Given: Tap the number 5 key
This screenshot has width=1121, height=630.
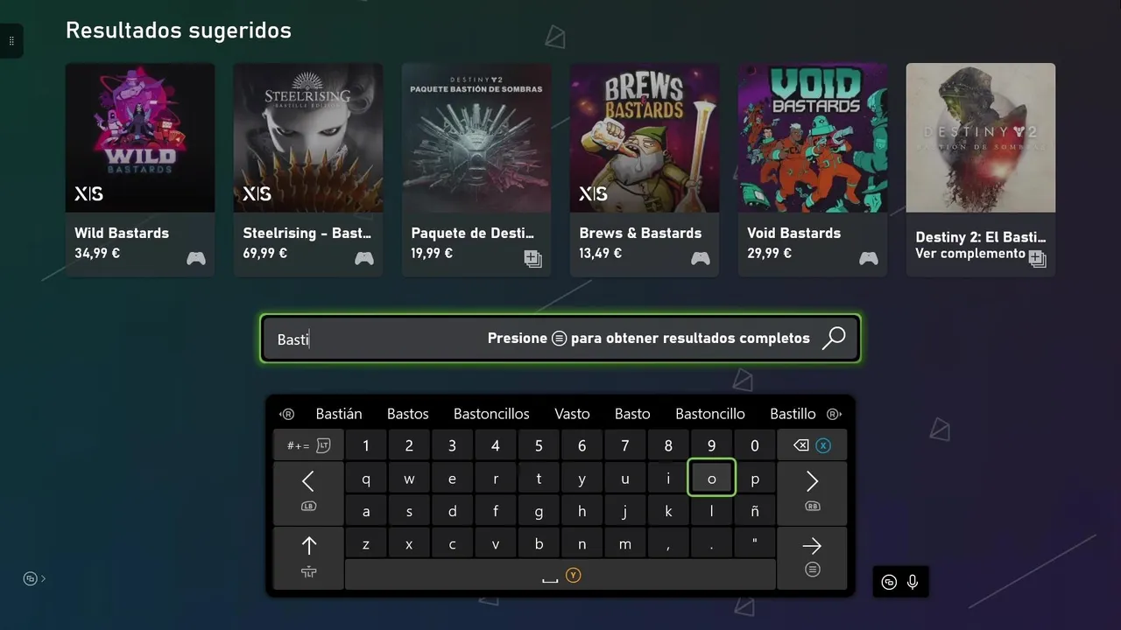Looking at the screenshot, I should [539, 445].
